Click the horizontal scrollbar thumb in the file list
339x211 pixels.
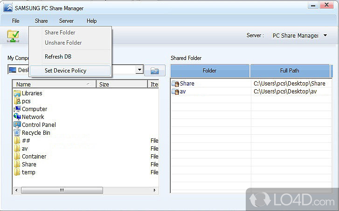click(x=62, y=190)
